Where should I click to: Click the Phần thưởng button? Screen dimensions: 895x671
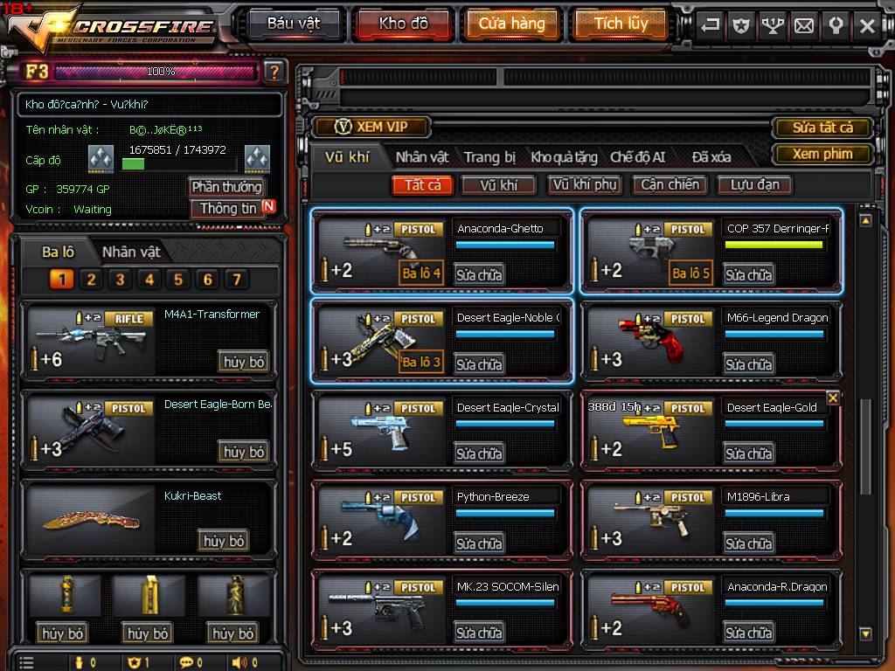(x=226, y=187)
